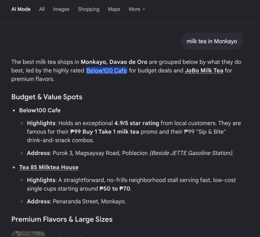Click the Premium Flavors & Large Sizes heading
Viewport: 260px width, 237px height.
click(x=62, y=219)
